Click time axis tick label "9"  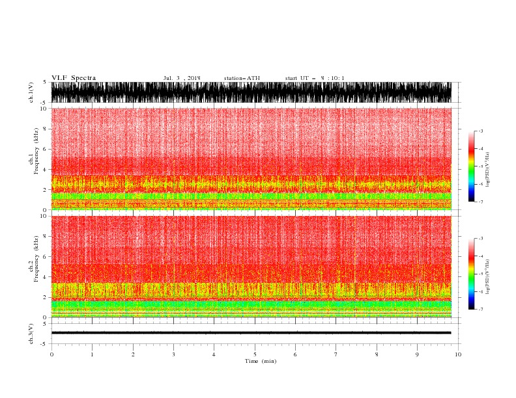(417, 354)
